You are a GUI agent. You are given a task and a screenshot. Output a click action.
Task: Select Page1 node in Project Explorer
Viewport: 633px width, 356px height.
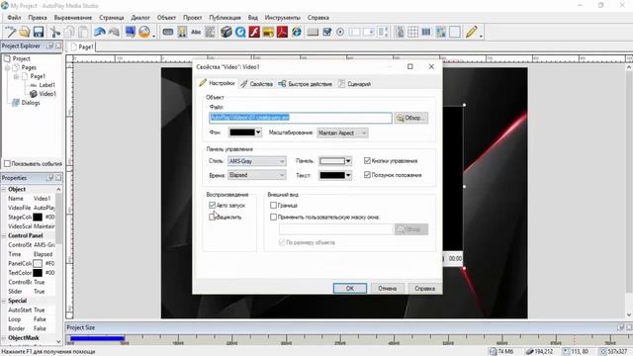point(38,76)
